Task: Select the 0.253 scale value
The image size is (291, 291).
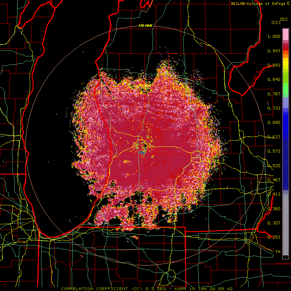Action: tap(274, 237)
